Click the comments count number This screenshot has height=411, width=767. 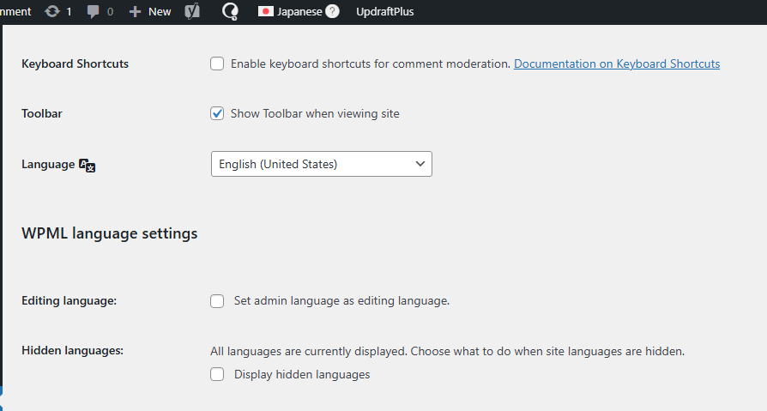pos(110,12)
